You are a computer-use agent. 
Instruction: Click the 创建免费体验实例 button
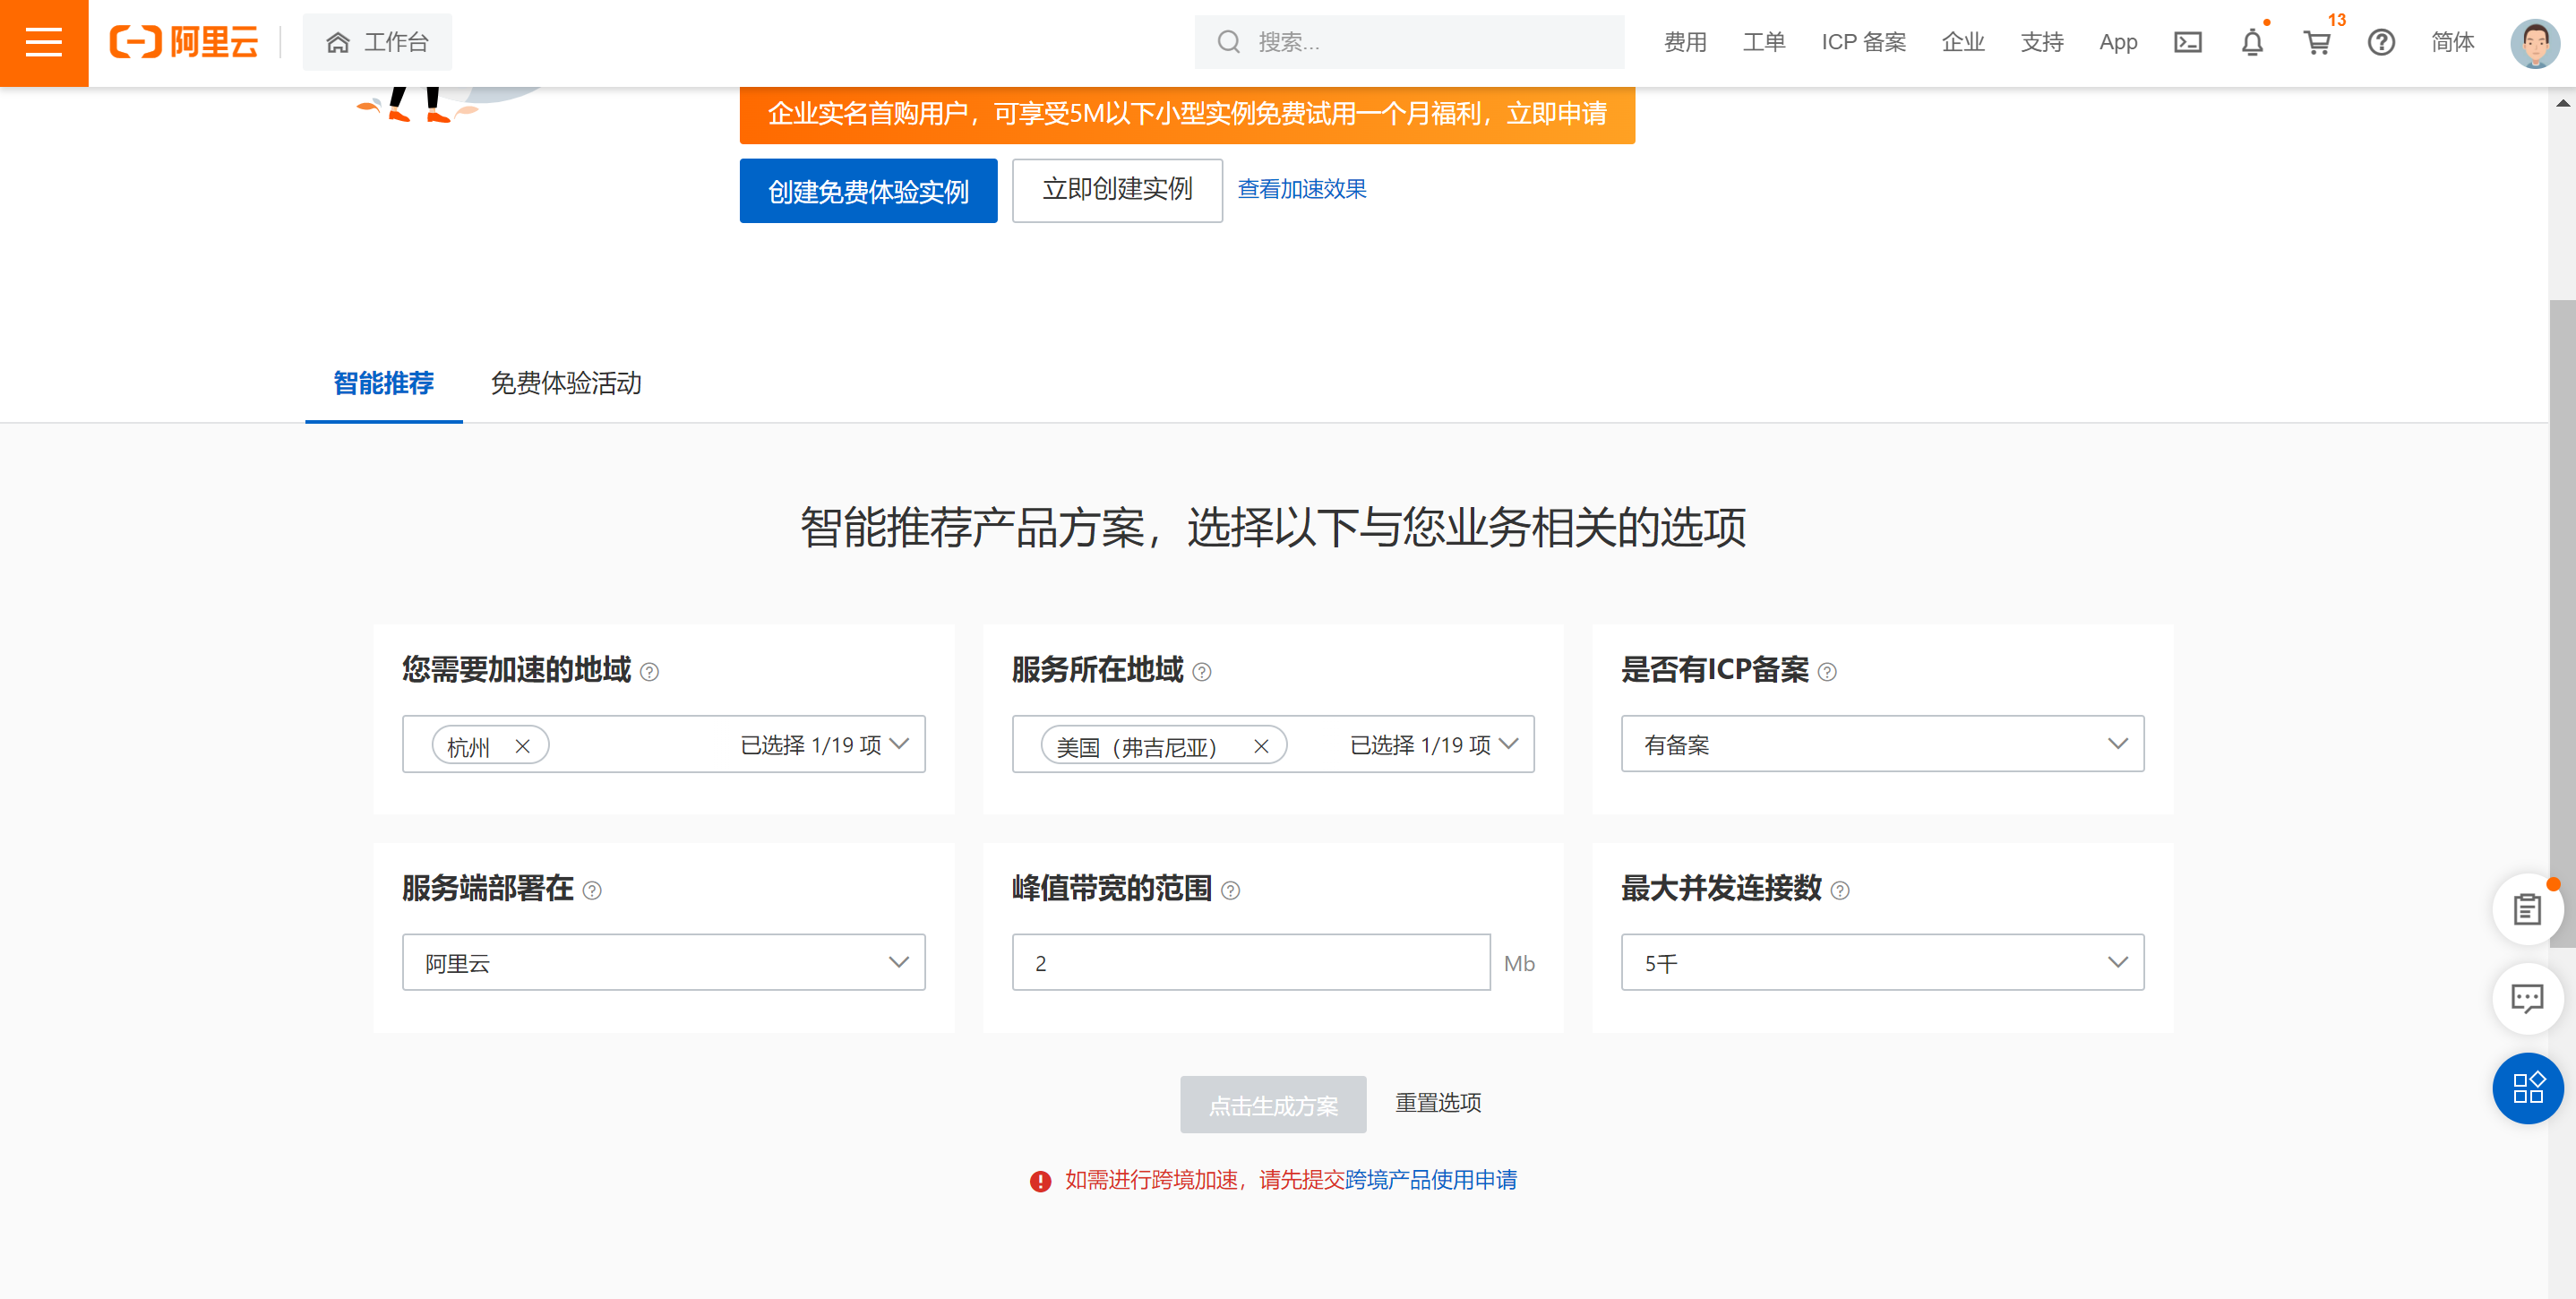point(868,190)
